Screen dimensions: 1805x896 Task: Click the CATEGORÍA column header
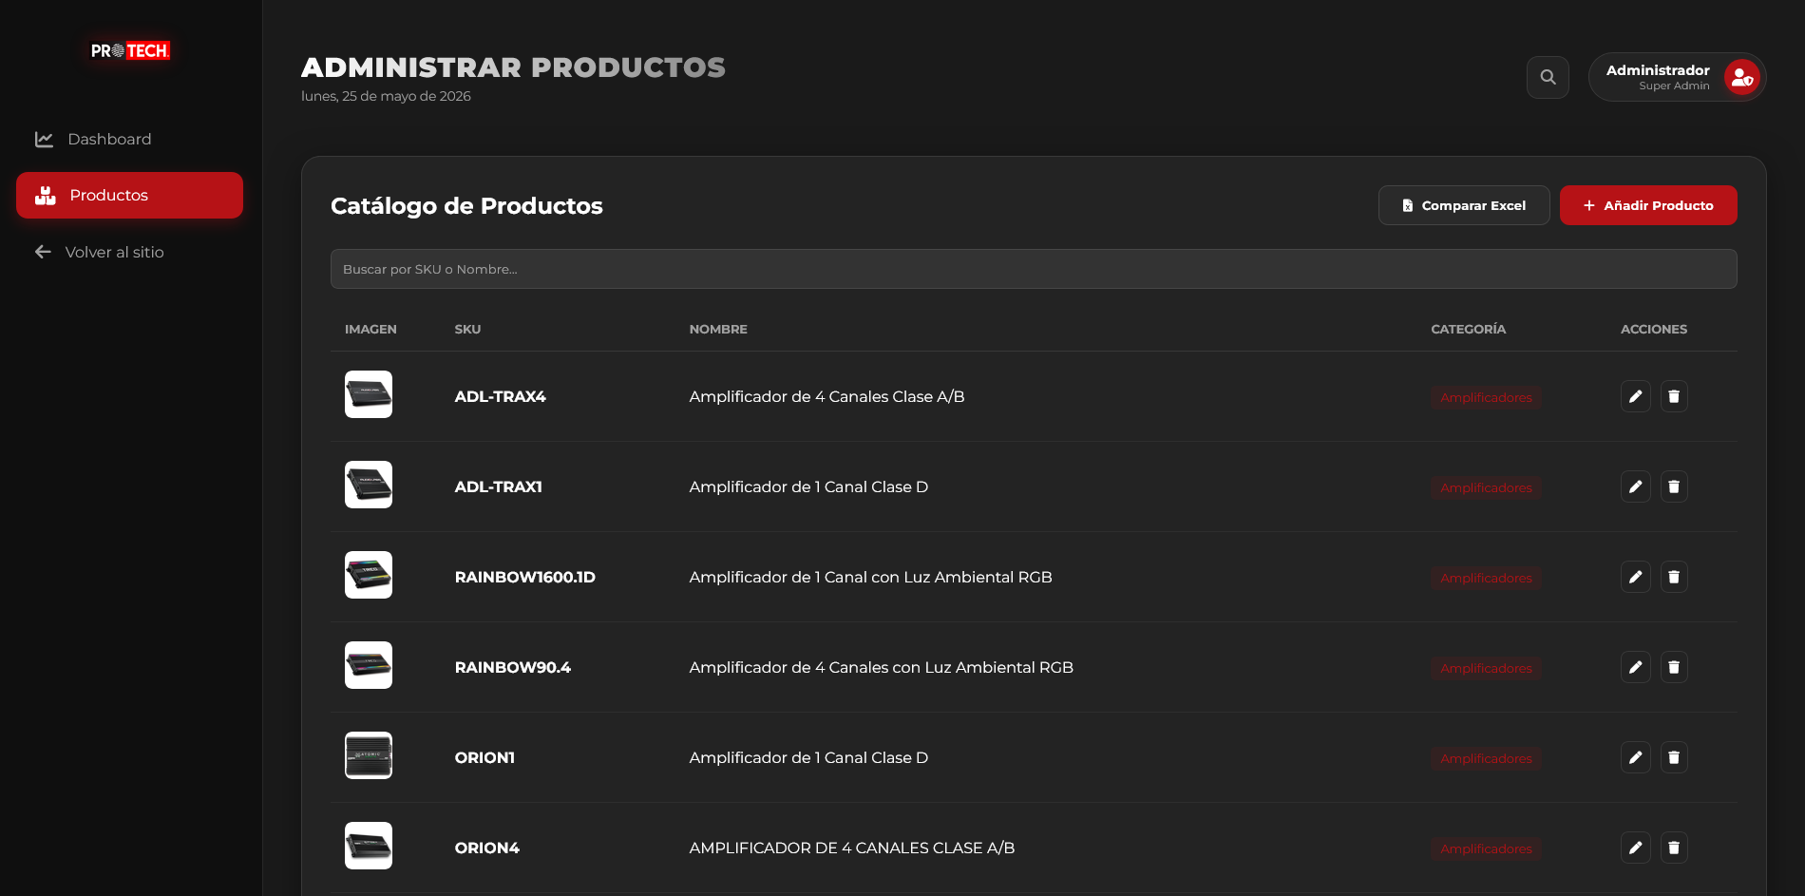tap(1468, 329)
